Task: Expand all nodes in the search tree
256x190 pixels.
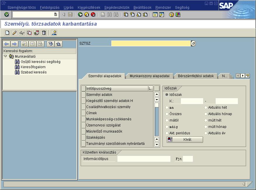Action: (51, 44)
